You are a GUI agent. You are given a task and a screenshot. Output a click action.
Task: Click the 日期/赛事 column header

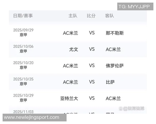23,16
